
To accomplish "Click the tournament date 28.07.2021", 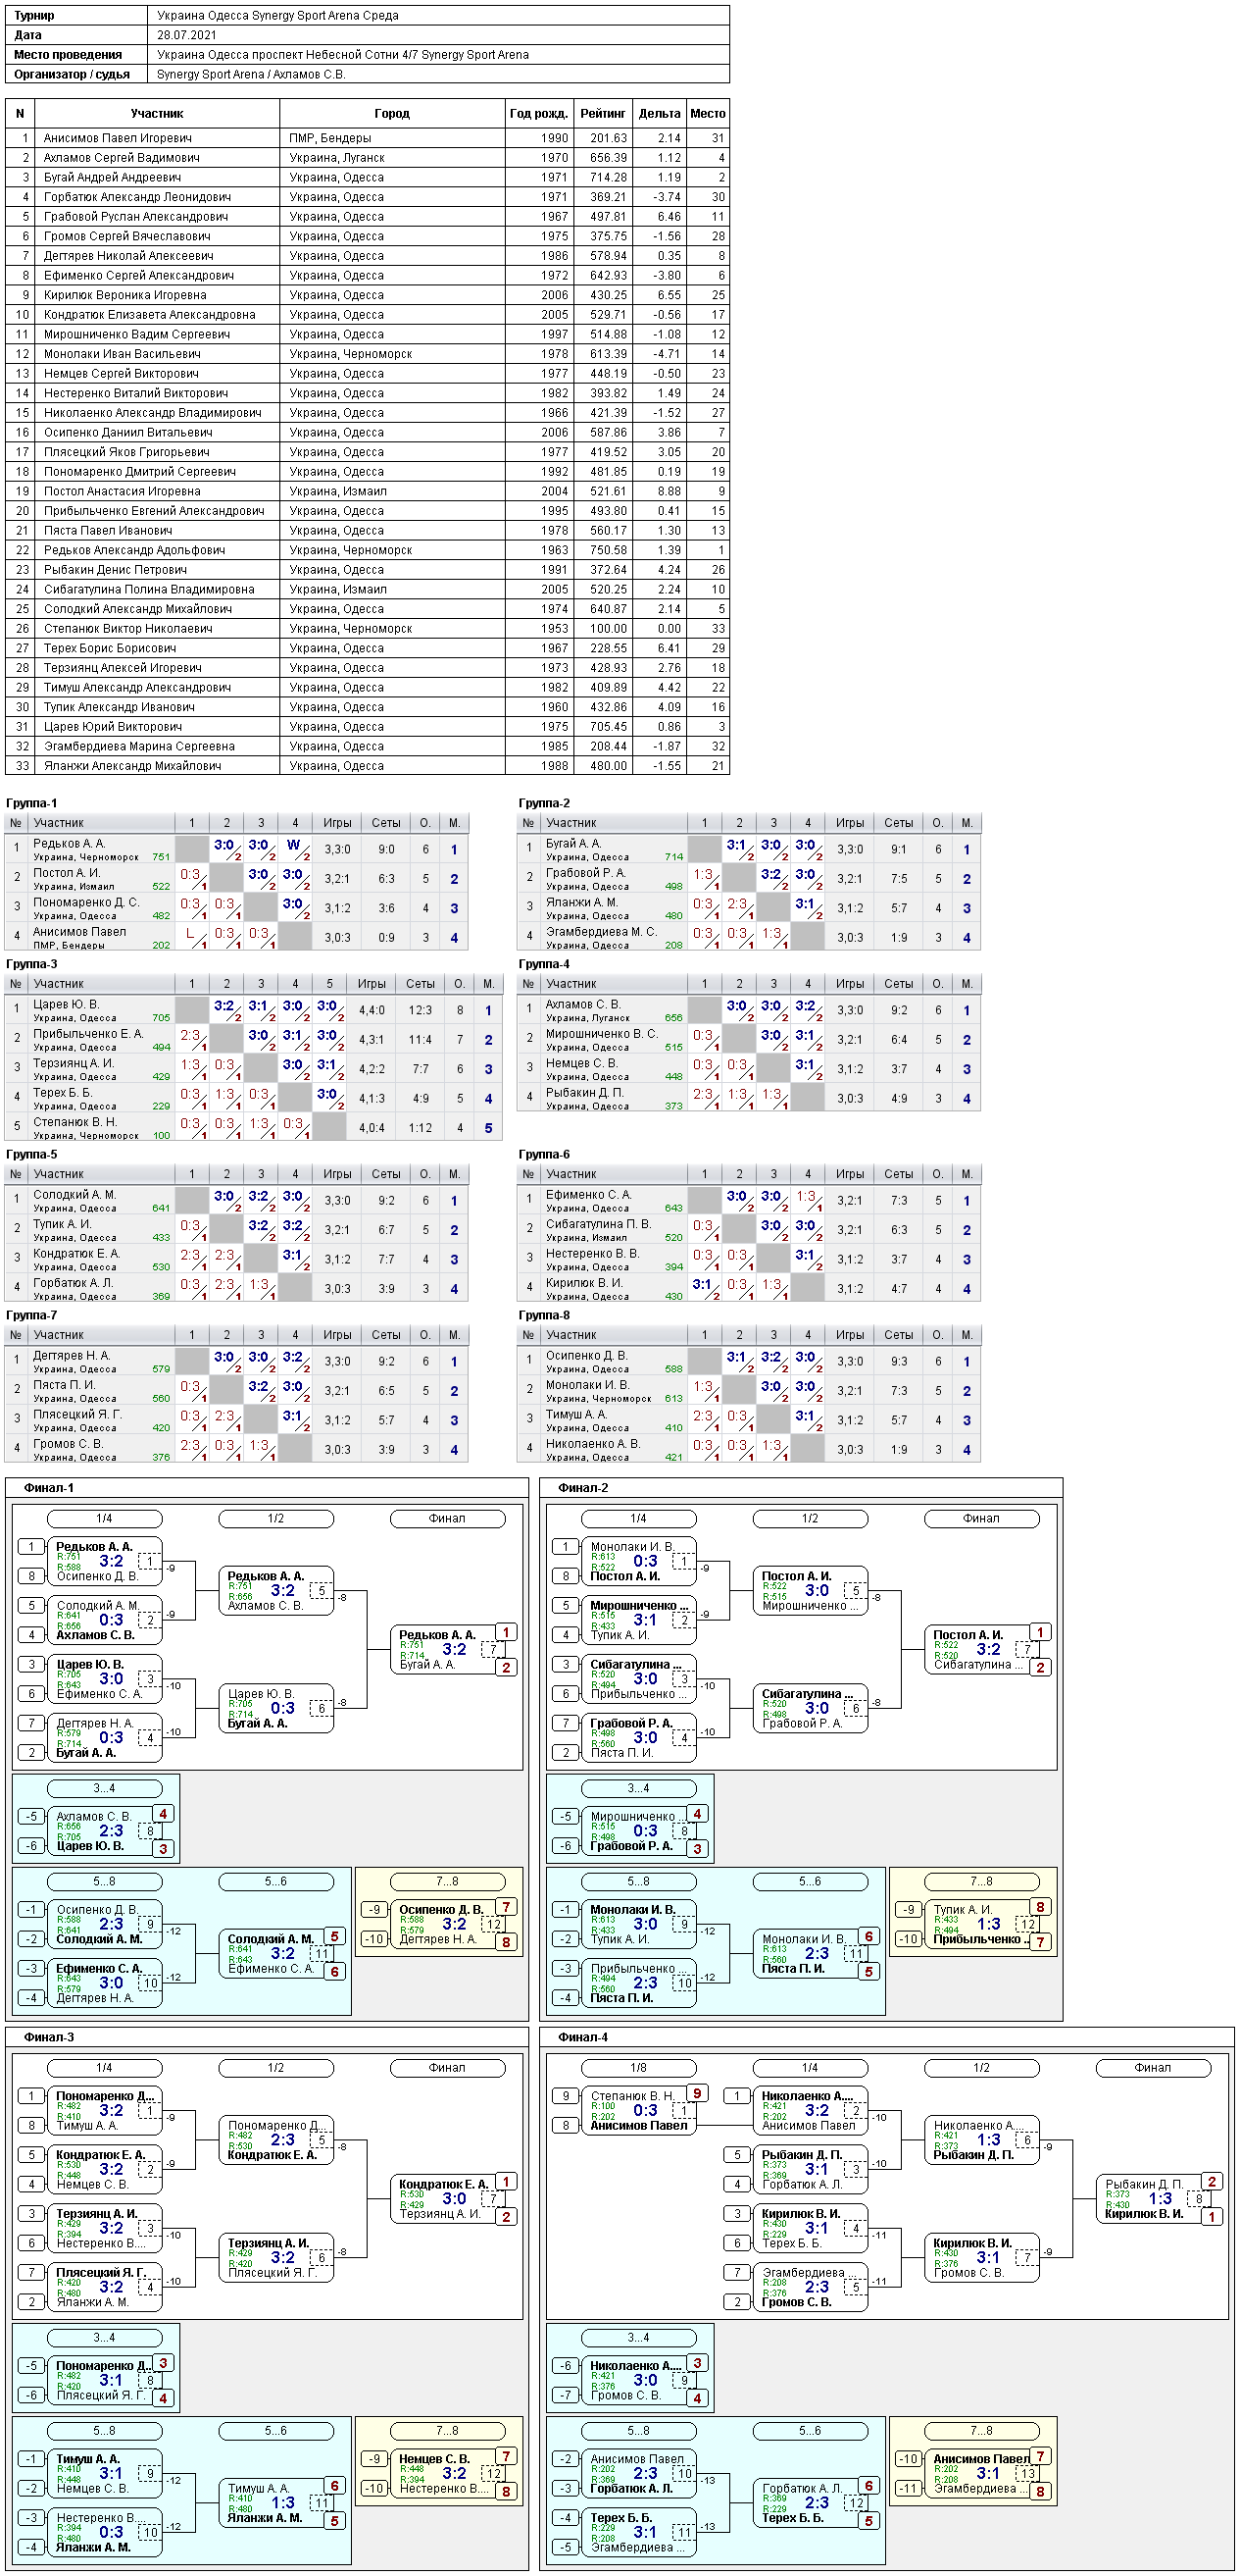I will [187, 35].
